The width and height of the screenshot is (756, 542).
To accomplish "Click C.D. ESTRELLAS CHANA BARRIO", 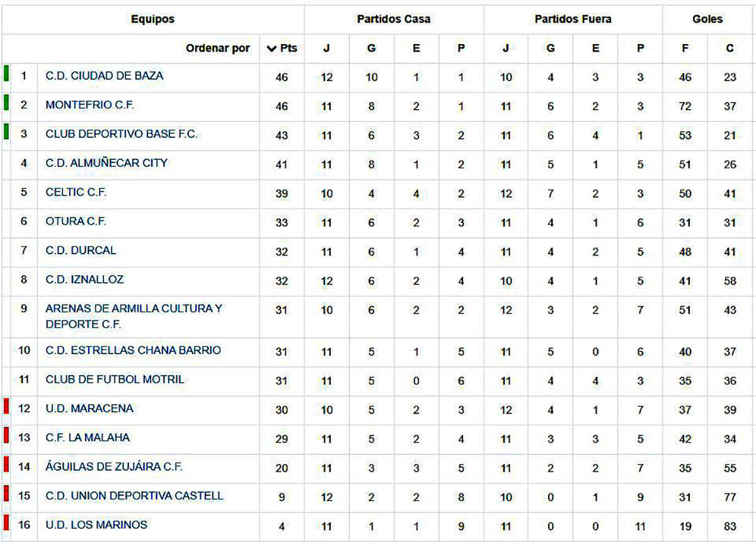I will (133, 350).
